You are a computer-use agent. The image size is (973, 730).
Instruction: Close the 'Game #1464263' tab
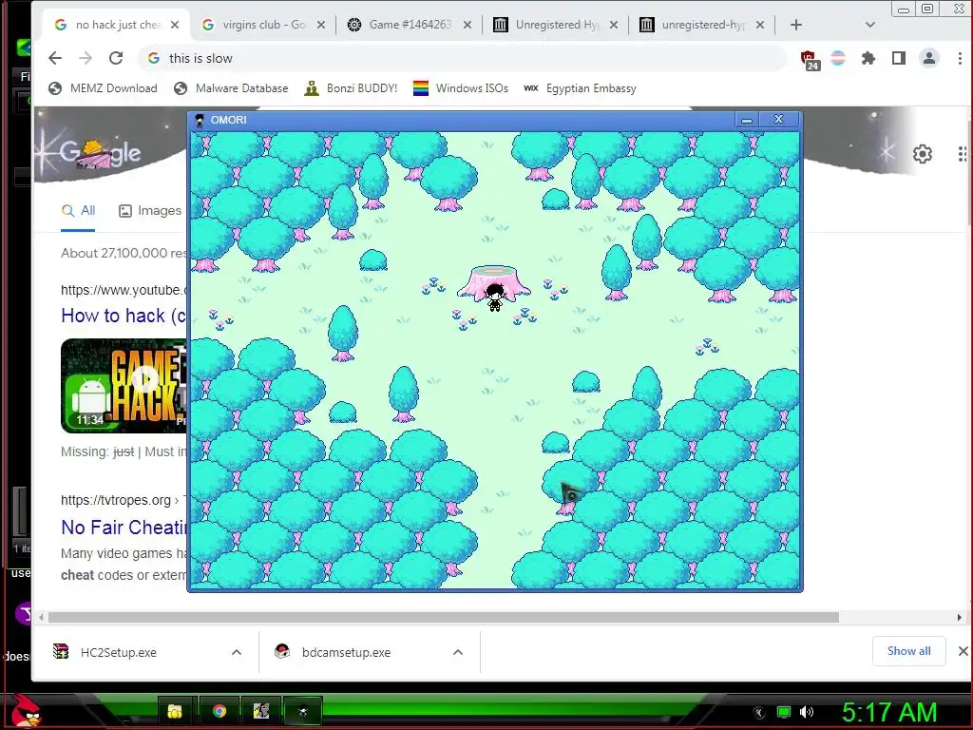(467, 25)
